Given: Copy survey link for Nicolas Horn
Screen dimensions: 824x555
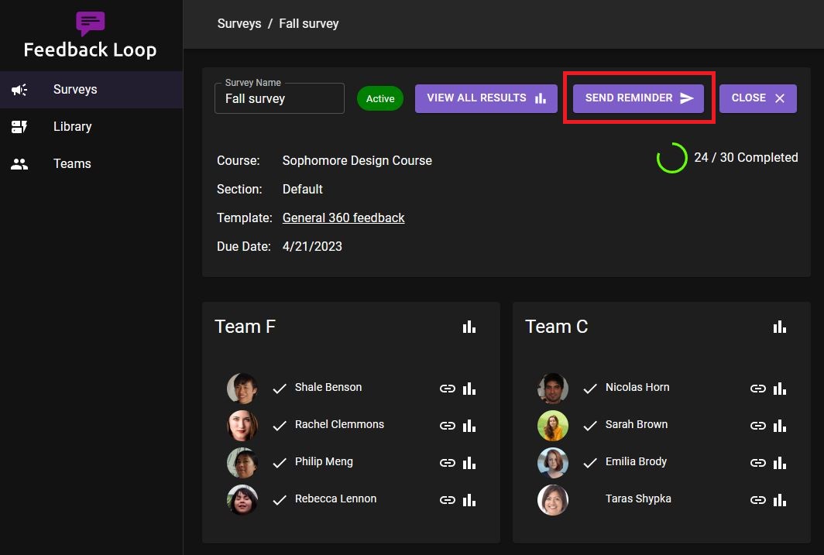Looking at the screenshot, I should click(757, 389).
